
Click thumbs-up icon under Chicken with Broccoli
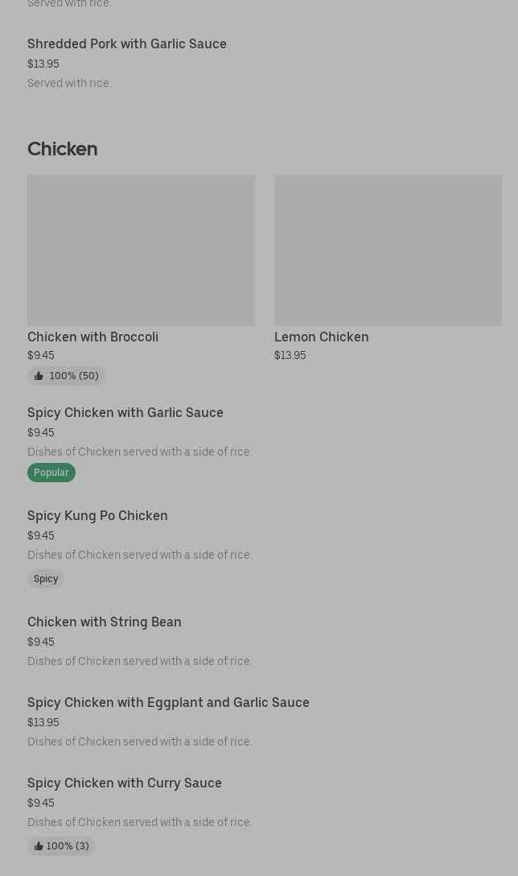pyautogui.click(x=39, y=376)
